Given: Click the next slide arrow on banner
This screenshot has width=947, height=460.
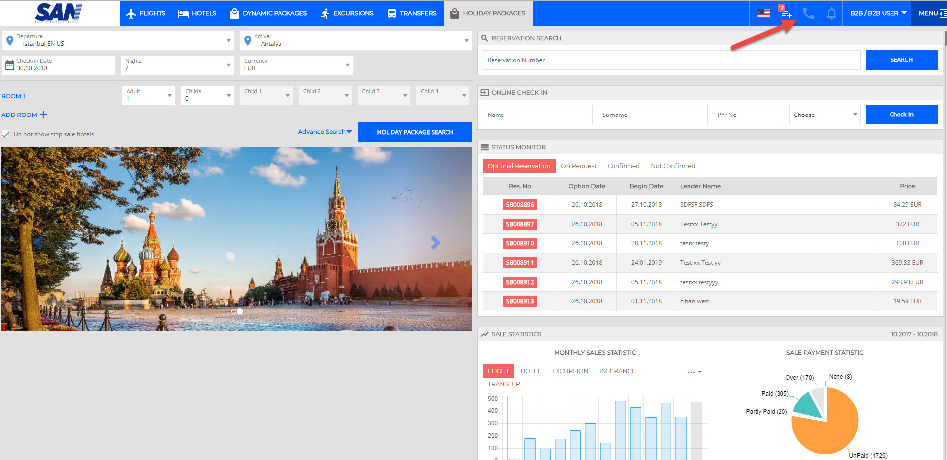Looking at the screenshot, I should 435,242.
